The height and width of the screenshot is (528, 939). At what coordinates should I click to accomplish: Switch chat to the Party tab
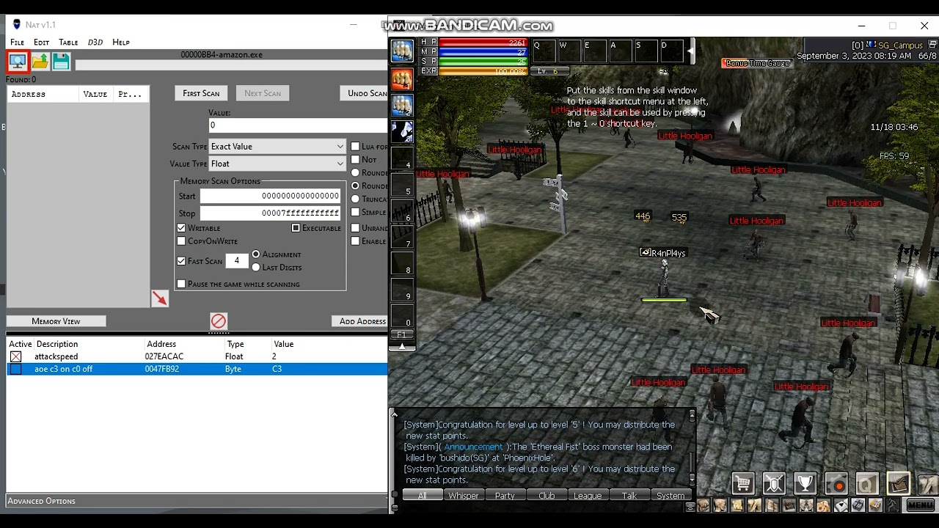point(505,496)
